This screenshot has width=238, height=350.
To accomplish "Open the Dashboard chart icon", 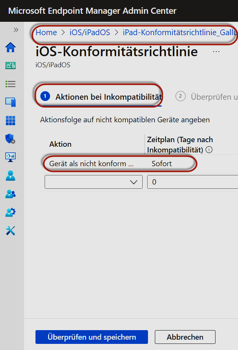I will [x=11, y=66].
